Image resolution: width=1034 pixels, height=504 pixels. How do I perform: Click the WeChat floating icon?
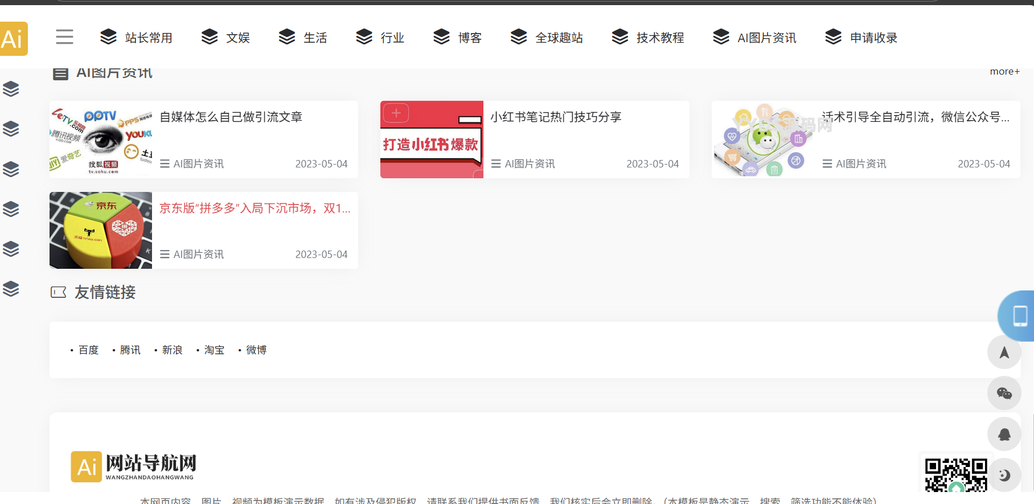click(x=1004, y=393)
